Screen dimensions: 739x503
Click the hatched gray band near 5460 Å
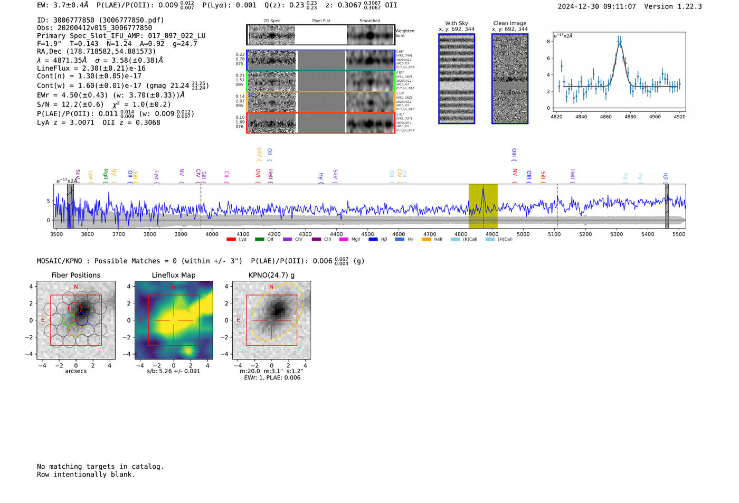tap(667, 206)
